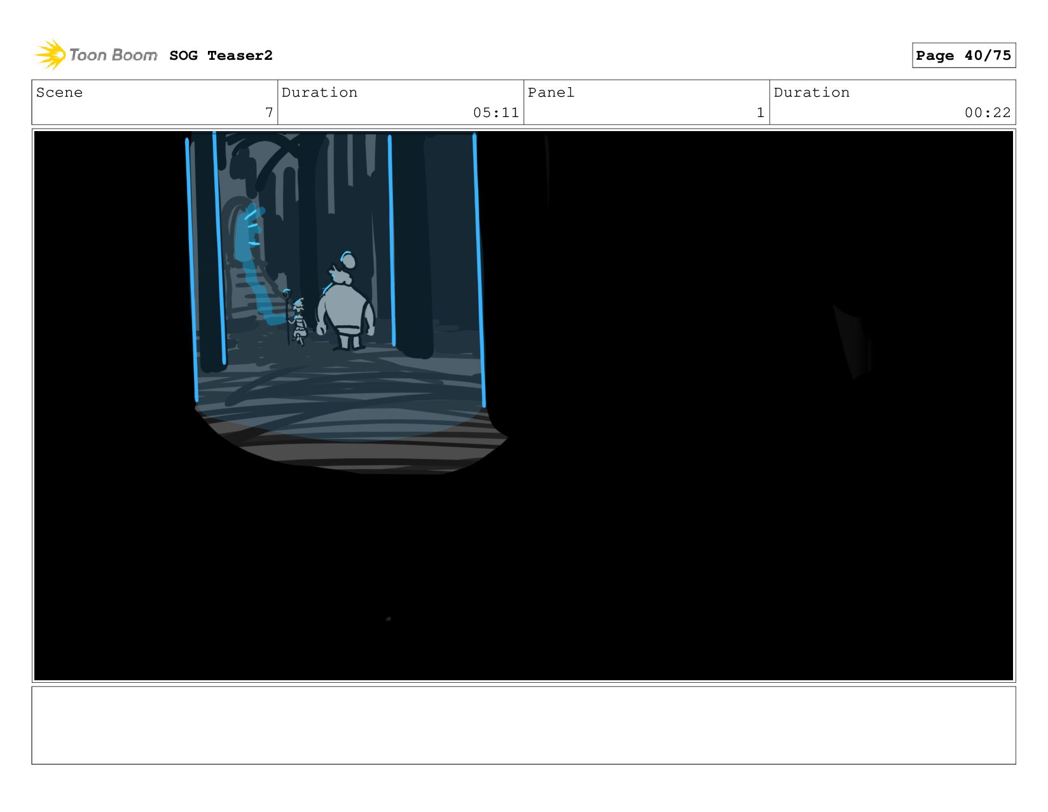
Task: Click the "Page 40/75" page indicator
Action: click(x=963, y=55)
